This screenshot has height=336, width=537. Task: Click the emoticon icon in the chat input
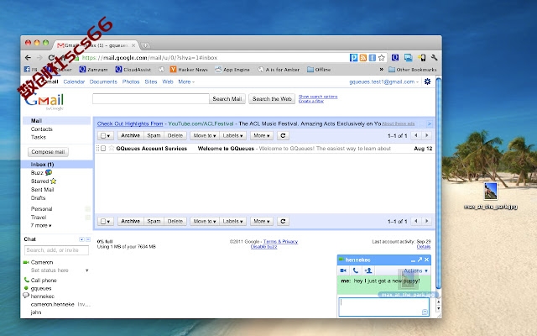[x=425, y=312]
